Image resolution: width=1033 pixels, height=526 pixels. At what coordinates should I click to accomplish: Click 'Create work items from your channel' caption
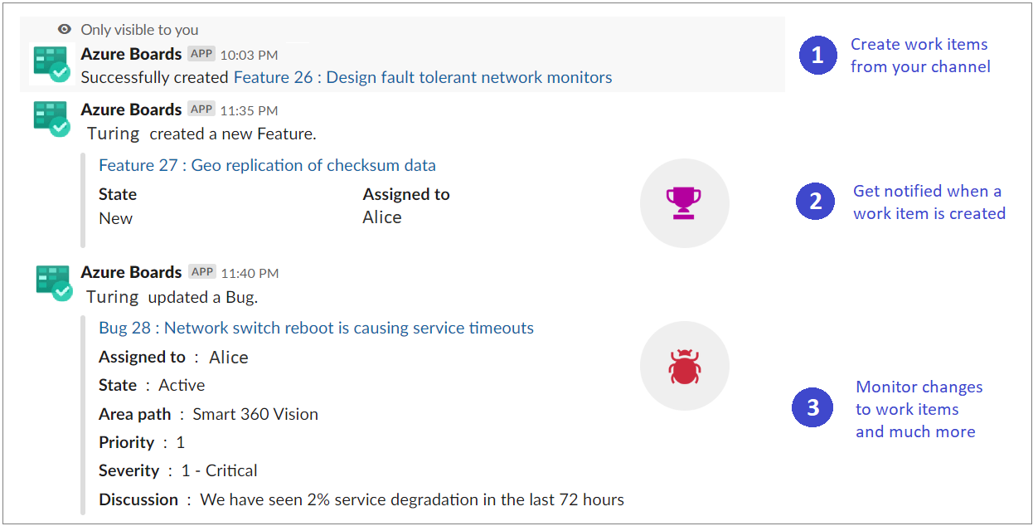(920, 56)
